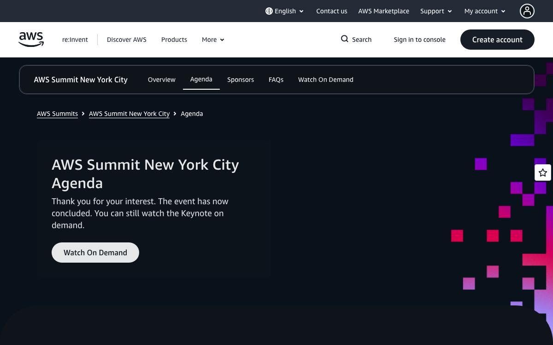This screenshot has width=553, height=345.
Task: Open AWS Summits breadcrumb link
Action: (58, 114)
